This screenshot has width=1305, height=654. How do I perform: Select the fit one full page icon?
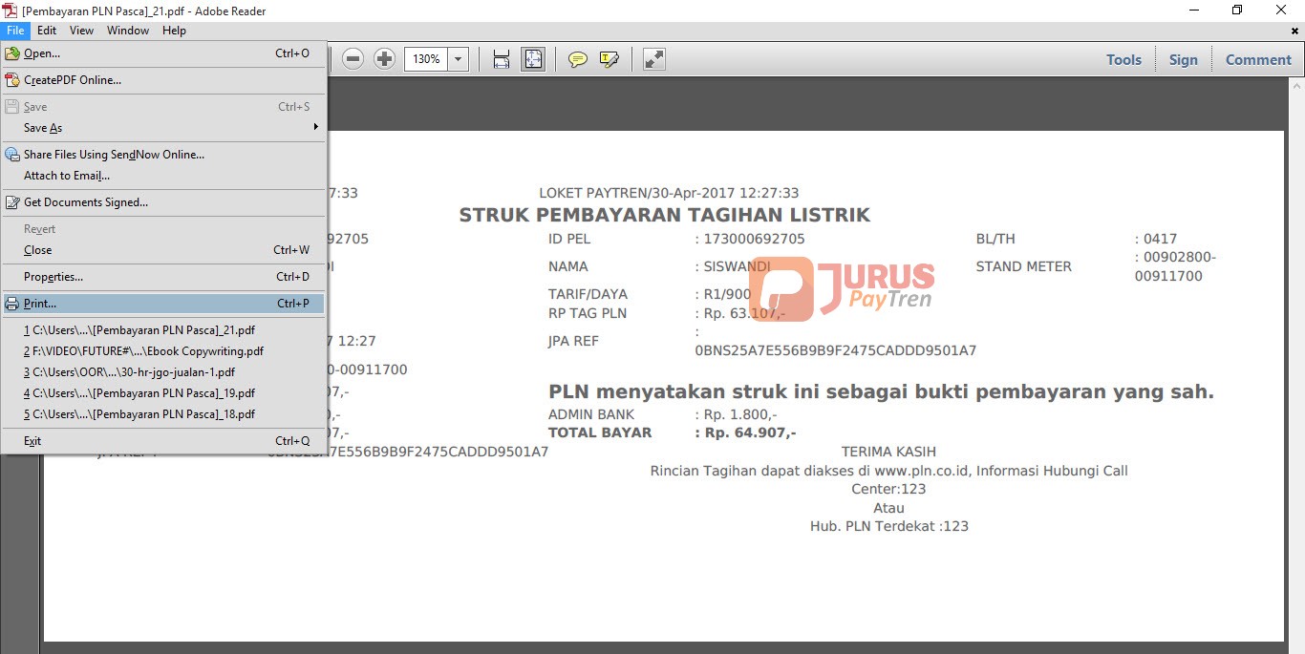[x=533, y=59]
